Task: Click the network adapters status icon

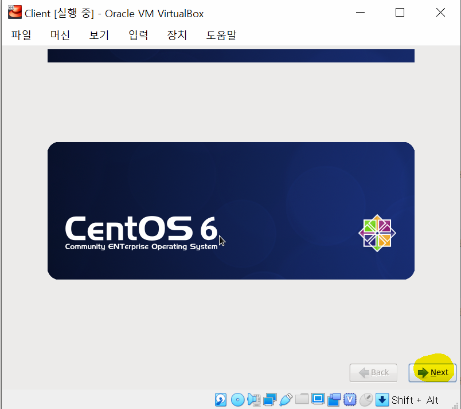Action: pos(270,400)
